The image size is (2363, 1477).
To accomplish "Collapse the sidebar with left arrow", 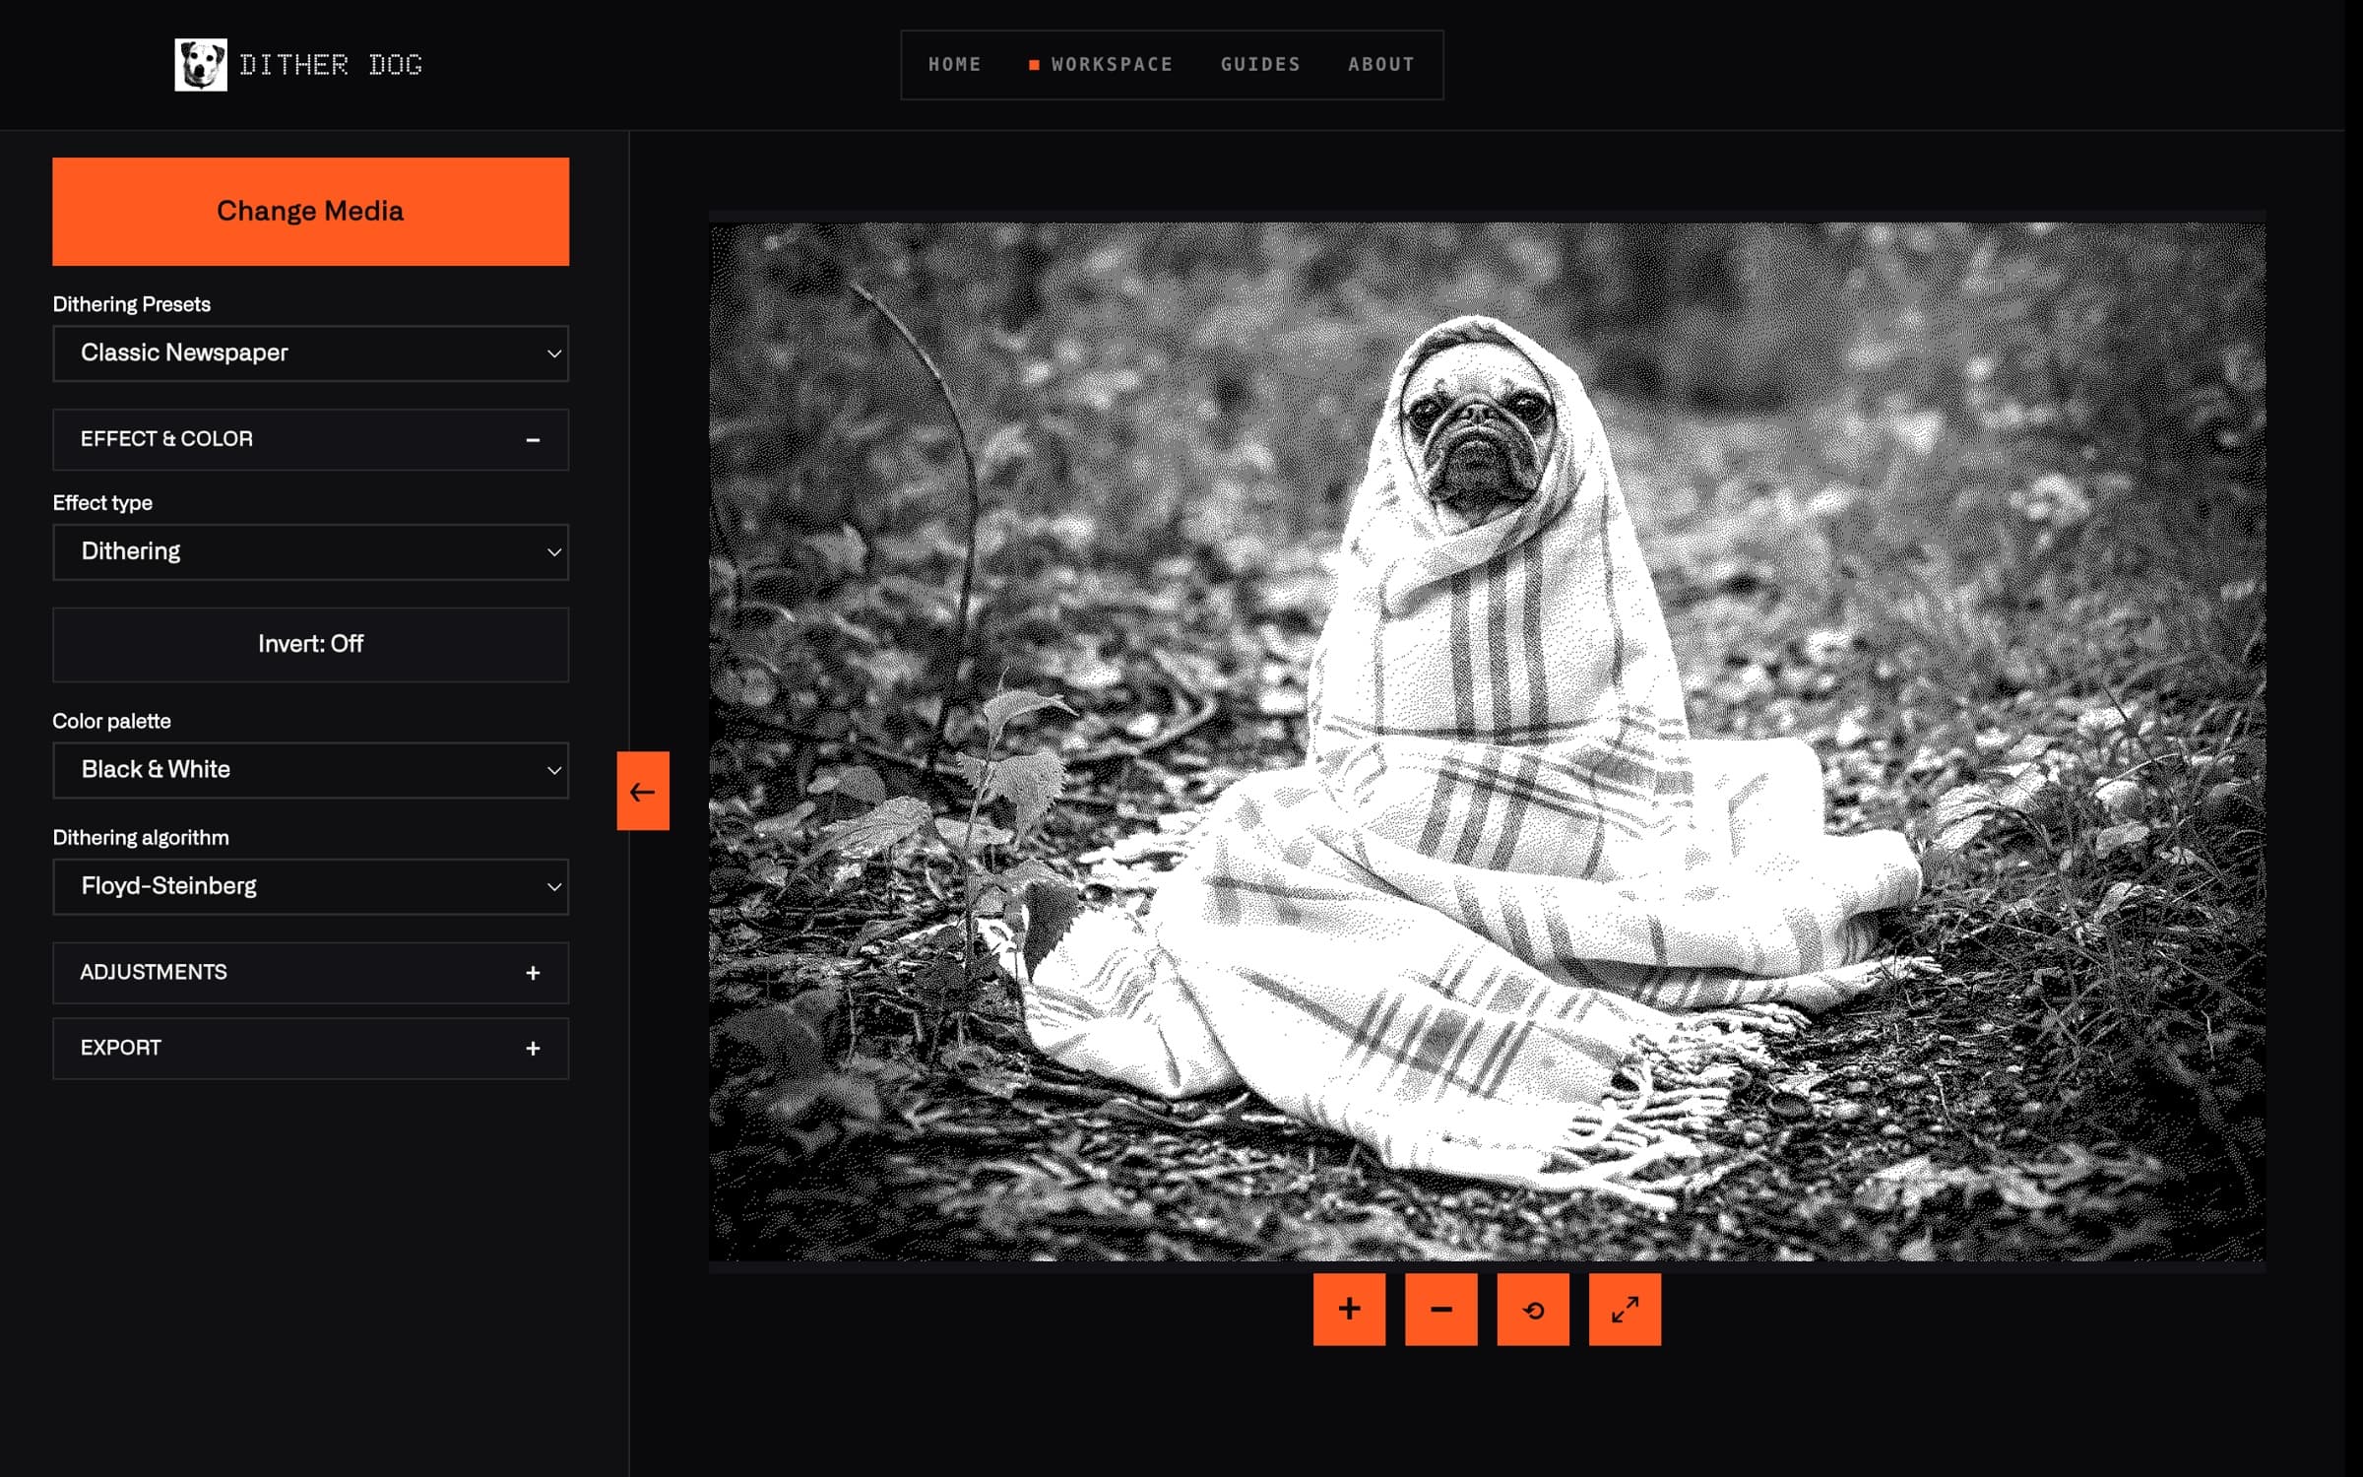I will [x=643, y=791].
